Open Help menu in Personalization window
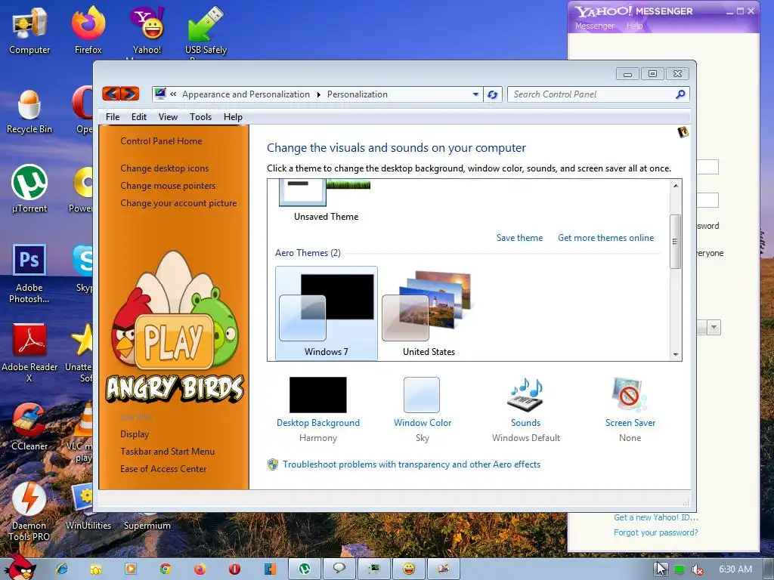This screenshot has width=774, height=580. coord(233,117)
